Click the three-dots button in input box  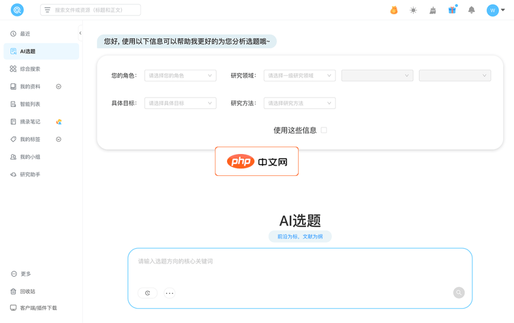170,293
